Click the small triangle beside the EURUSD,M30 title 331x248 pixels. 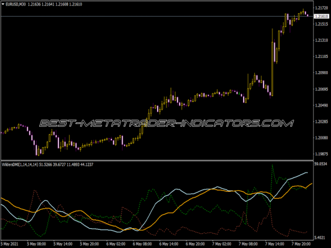point(3,5)
